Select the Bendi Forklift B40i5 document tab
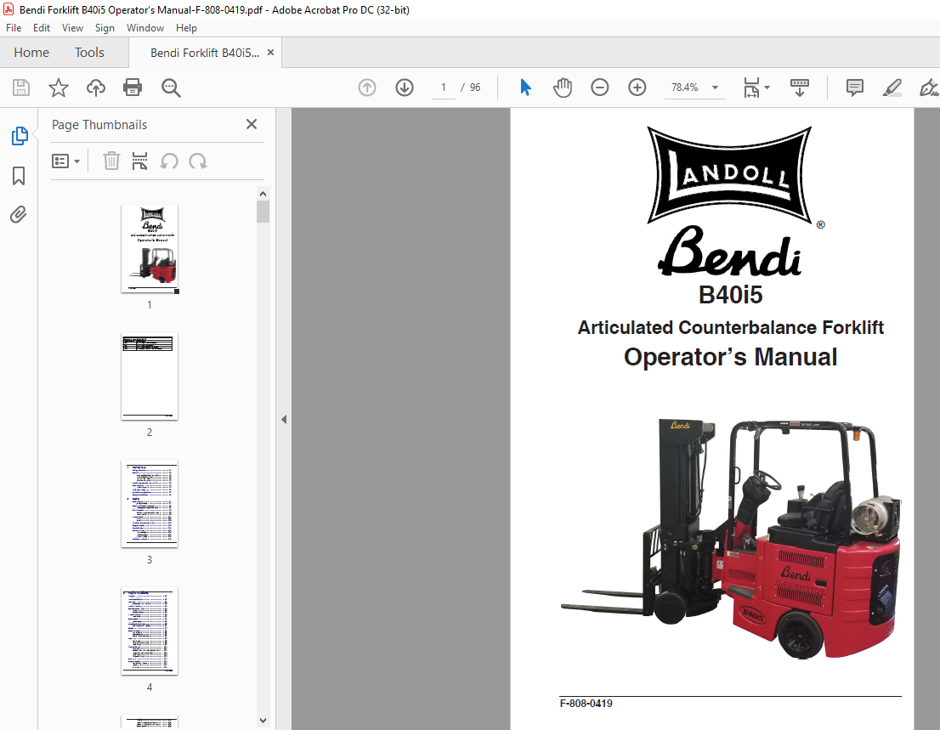 (x=205, y=53)
